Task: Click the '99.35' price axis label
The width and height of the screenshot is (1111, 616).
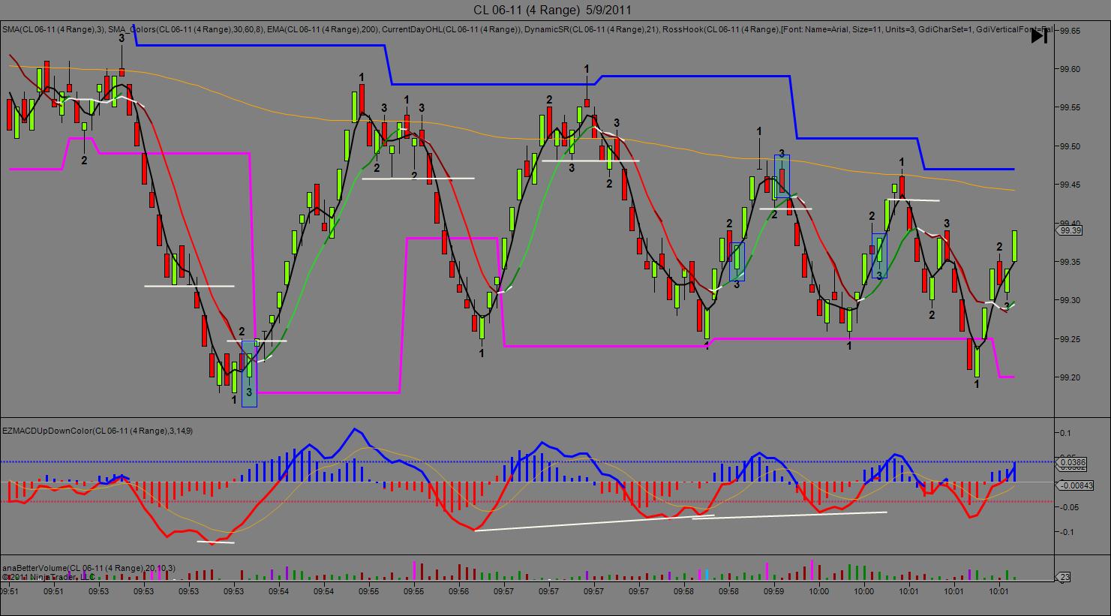Action: pos(1070,262)
